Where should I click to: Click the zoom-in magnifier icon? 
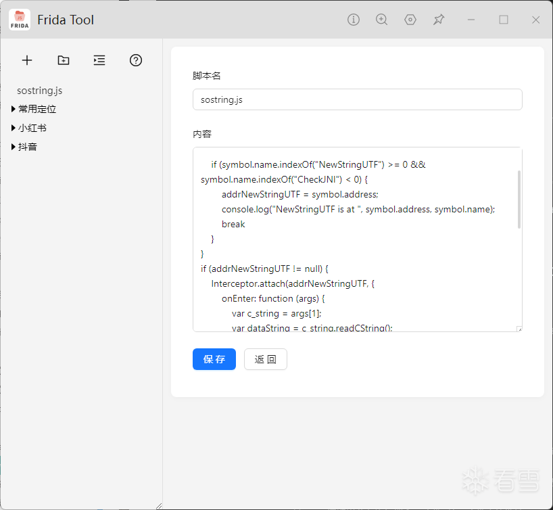[381, 20]
